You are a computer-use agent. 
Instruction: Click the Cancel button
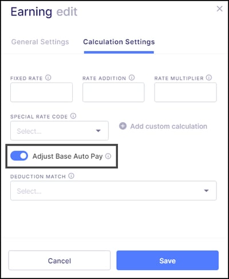pos(60,261)
